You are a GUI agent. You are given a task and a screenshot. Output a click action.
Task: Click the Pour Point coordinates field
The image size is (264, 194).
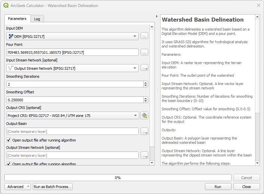pyautogui.click(x=72, y=52)
